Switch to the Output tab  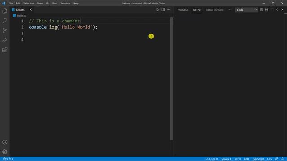click(197, 10)
